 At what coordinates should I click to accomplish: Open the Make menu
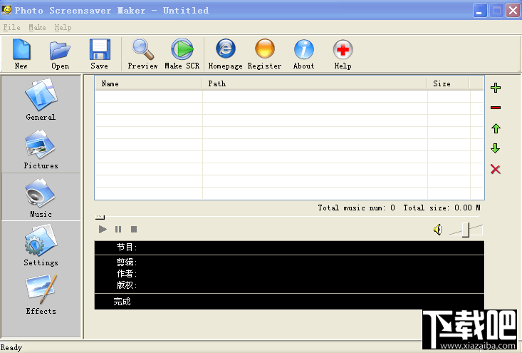coord(37,27)
